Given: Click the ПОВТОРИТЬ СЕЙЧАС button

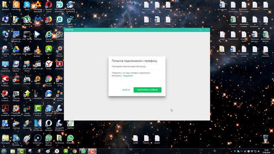Looking at the screenshot, I should (147, 90).
